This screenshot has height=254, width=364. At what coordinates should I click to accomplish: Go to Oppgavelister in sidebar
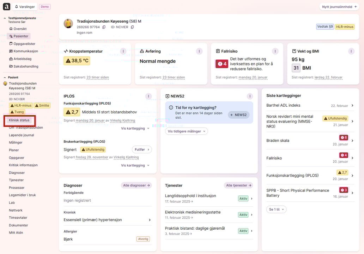coord(24,44)
